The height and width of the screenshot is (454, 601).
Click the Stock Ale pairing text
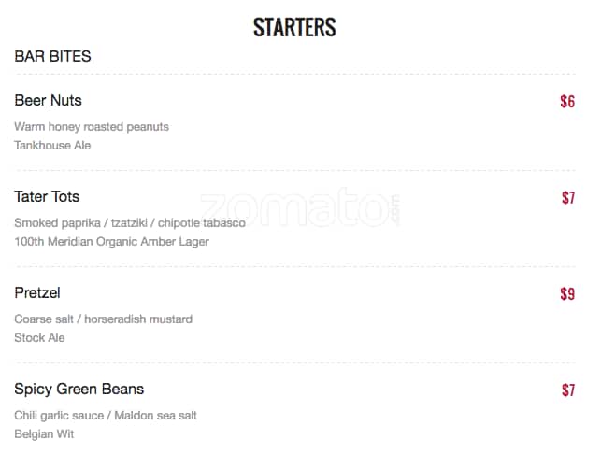click(39, 338)
